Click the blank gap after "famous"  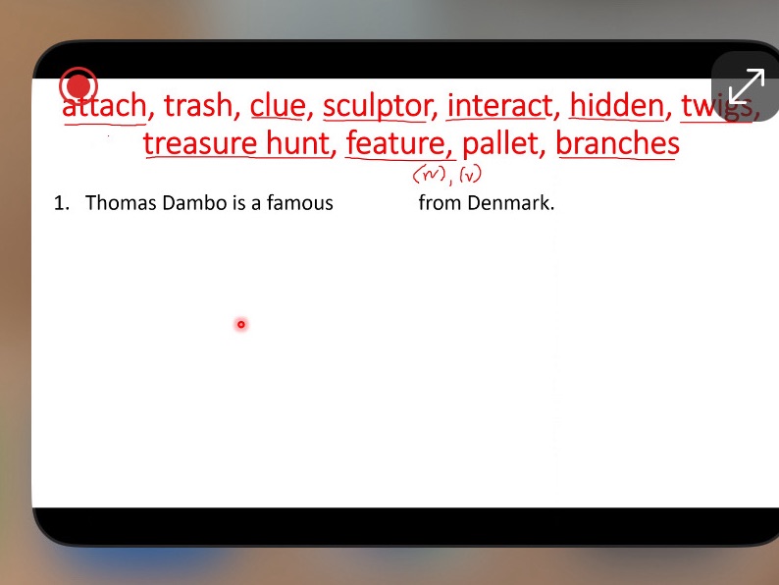[375, 204]
